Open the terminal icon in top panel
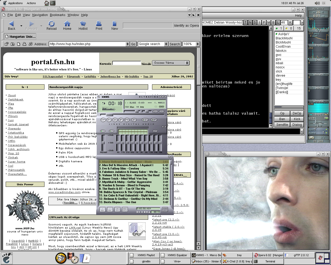 52,3
